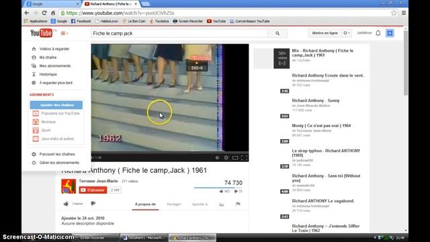The image size is (430, 242).
Task: Click the J'aime thumbs up button
Action: click(x=73, y=204)
